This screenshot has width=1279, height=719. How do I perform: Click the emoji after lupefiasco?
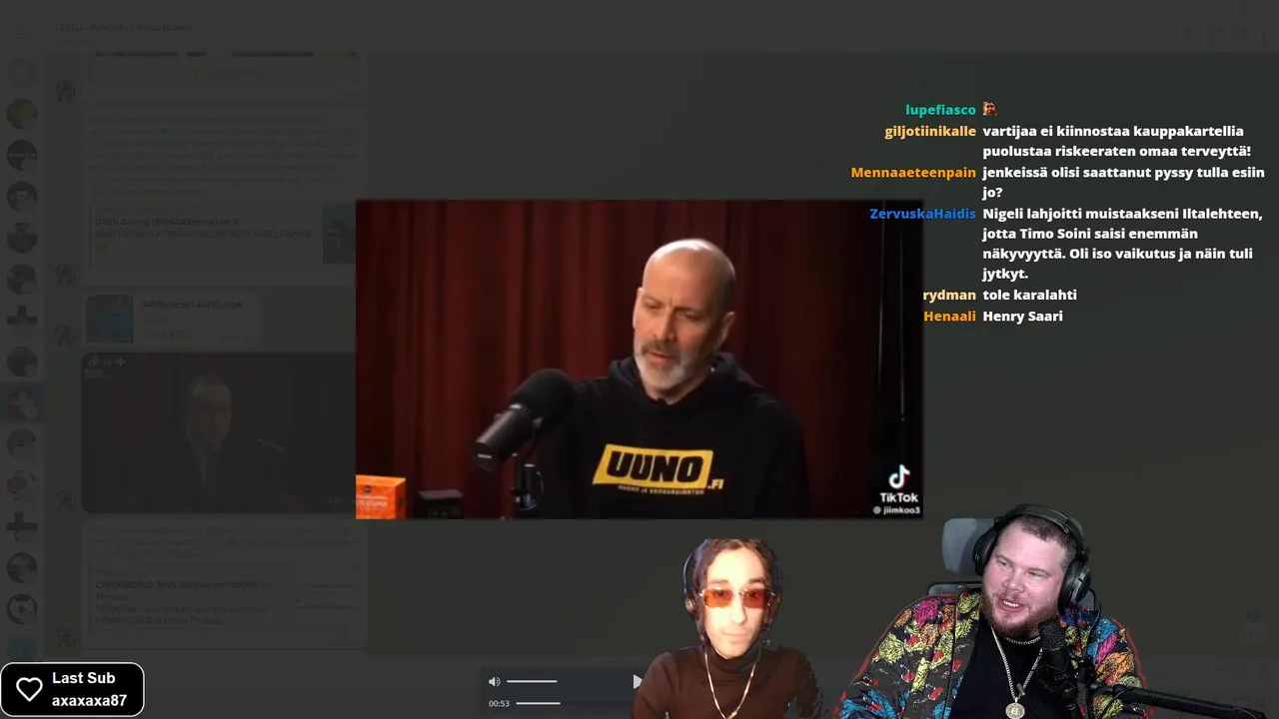click(x=989, y=109)
